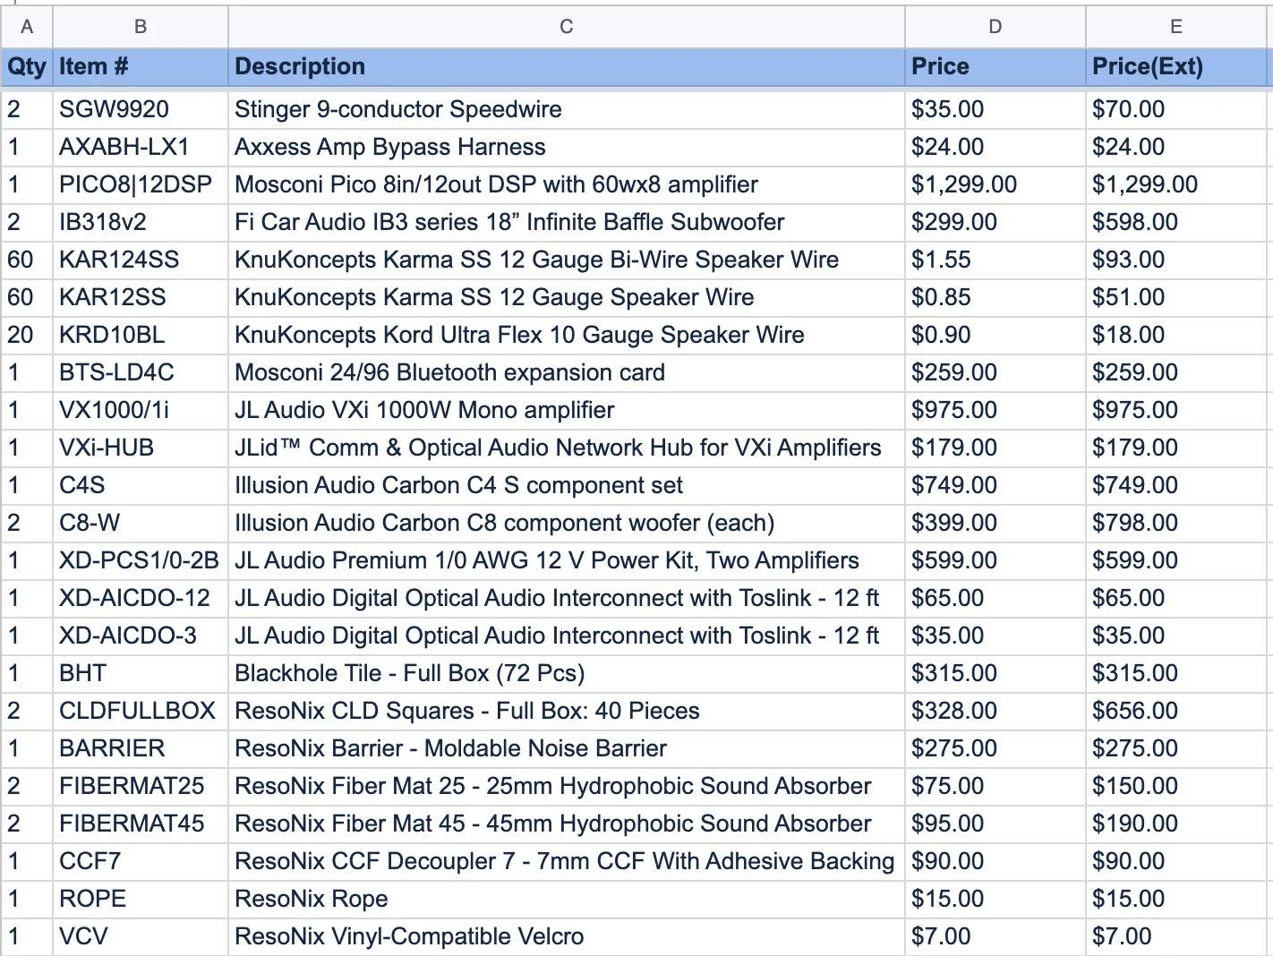This screenshot has width=1273, height=956.
Task: Click the $798.00 extended price cell
Action: point(1176,523)
